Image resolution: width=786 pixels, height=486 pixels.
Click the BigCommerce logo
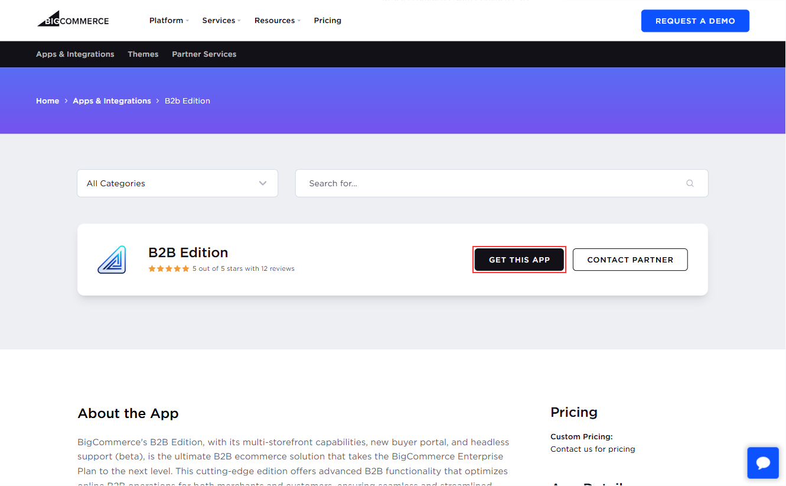[73, 19]
